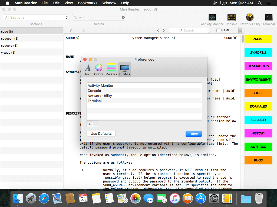Jump to the SEE ALSO section marker
The height and width of the screenshot is (207, 277).
coord(258,120)
